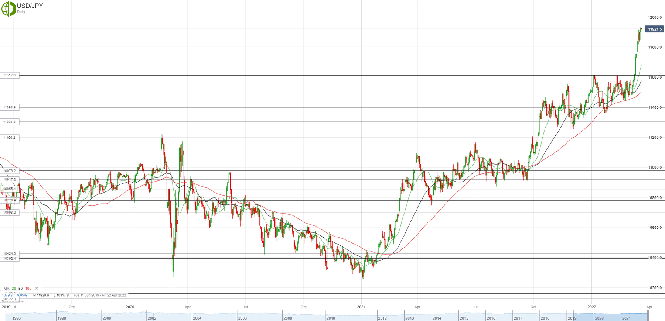Jump to 2016 in the navigator strip
Viewport: 665px width, 321px height.
tap(491, 318)
